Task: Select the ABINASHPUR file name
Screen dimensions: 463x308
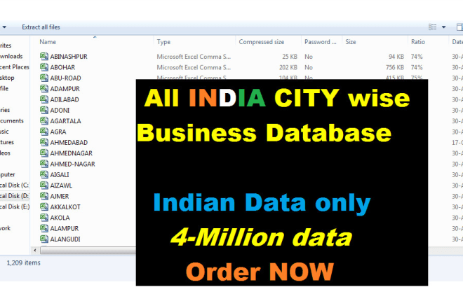Action: 69,56
